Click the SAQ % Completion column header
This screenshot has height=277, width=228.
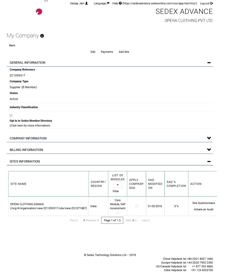tap(176, 184)
